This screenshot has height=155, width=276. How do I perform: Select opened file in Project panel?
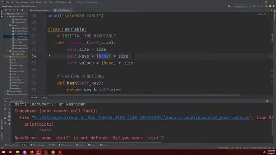pyautogui.click(x=10, y=10)
